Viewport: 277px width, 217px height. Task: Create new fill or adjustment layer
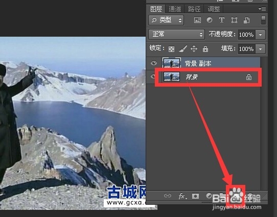209,196
